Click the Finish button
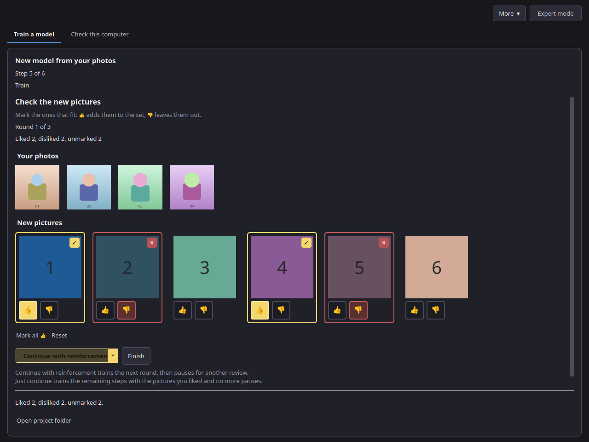Viewport: 589px width, 442px height. coord(136,356)
